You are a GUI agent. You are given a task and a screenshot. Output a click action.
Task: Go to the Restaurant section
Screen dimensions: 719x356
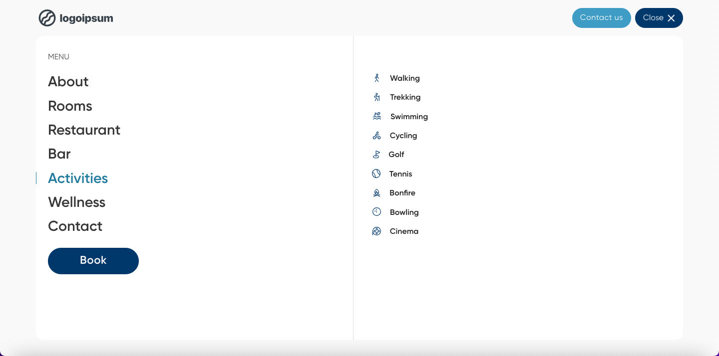pyautogui.click(x=84, y=130)
